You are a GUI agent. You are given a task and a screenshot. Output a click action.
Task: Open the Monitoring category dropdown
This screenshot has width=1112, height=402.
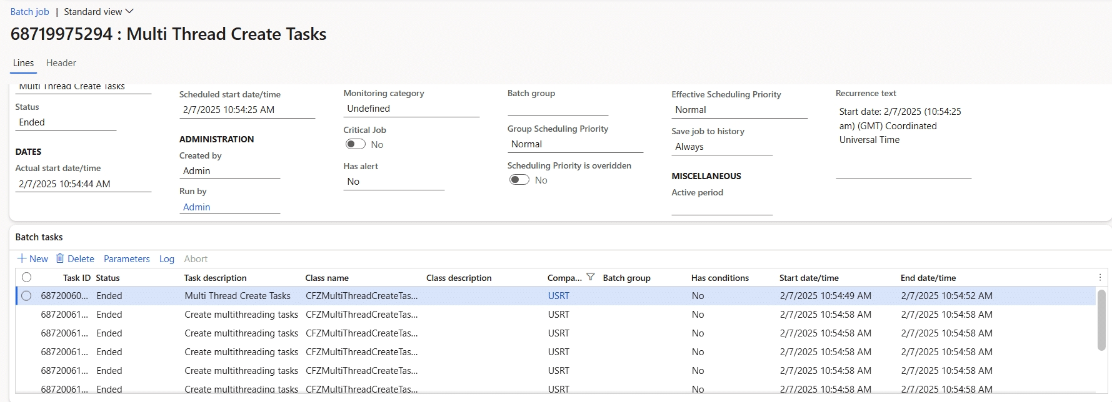pos(411,109)
